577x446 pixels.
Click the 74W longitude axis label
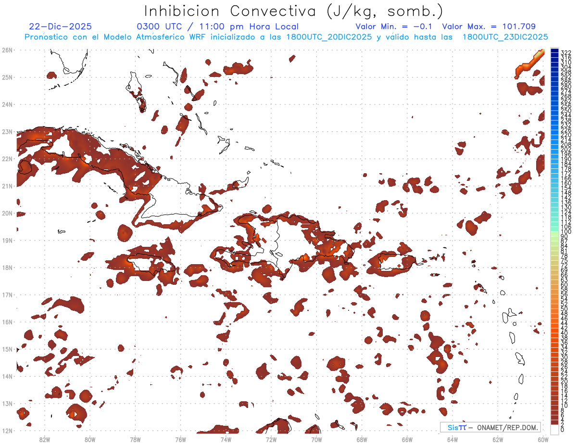click(x=226, y=439)
